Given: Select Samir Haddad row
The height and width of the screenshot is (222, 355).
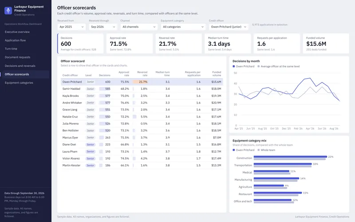Looking at the screenshot, I should (142, 89).
